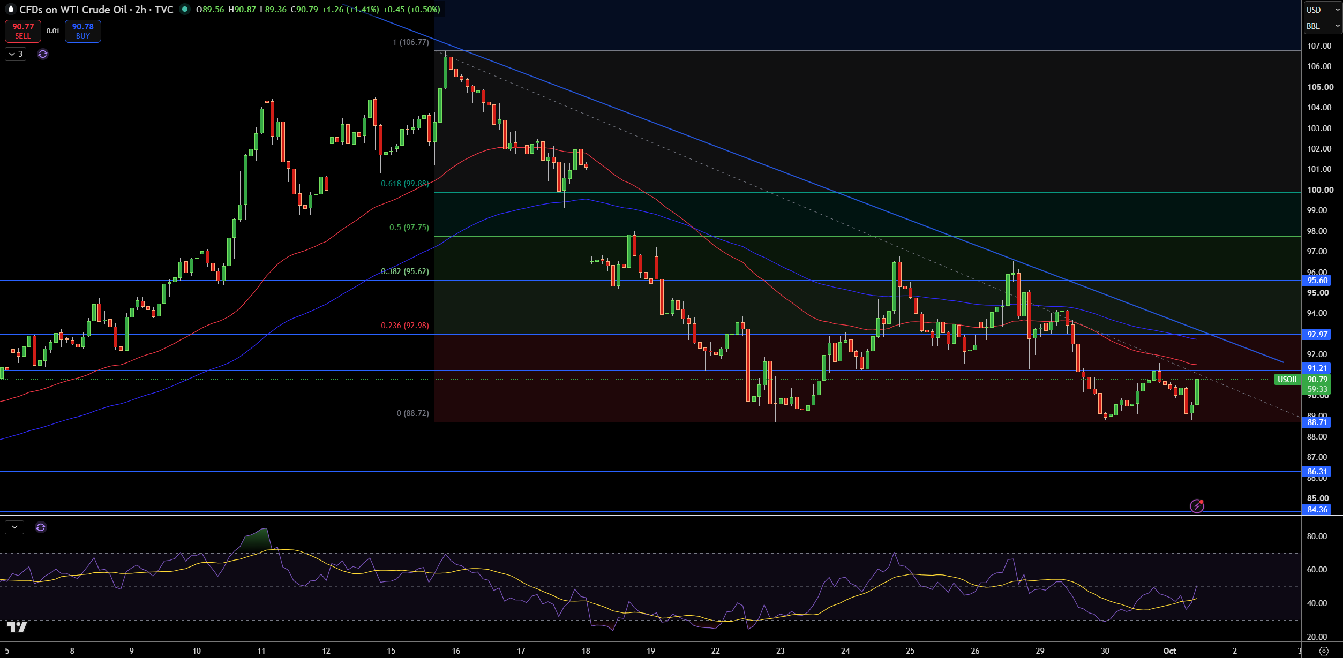Expand the RSI pane legend chevron
Image resolution: width=1343 pixels, height=658 pixels.
coord(14,527)
